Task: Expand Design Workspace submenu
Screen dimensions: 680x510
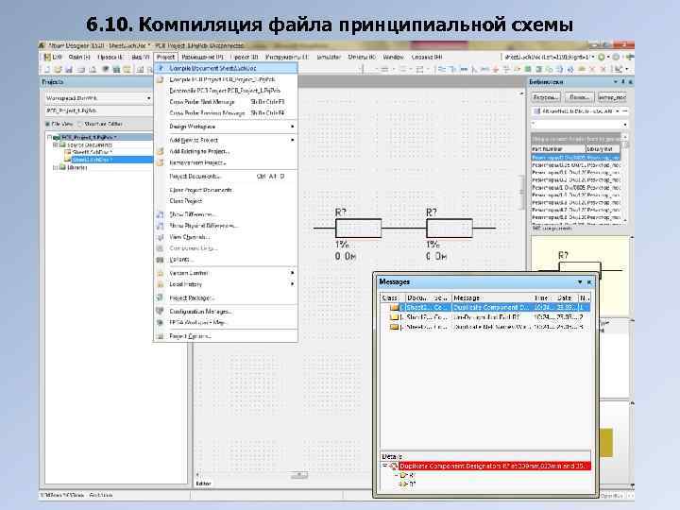Action: [x=226, y=127]
